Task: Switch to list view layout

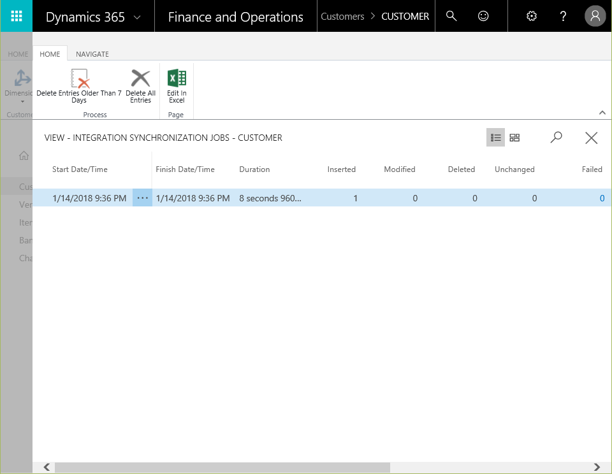Action: point(495,138)
